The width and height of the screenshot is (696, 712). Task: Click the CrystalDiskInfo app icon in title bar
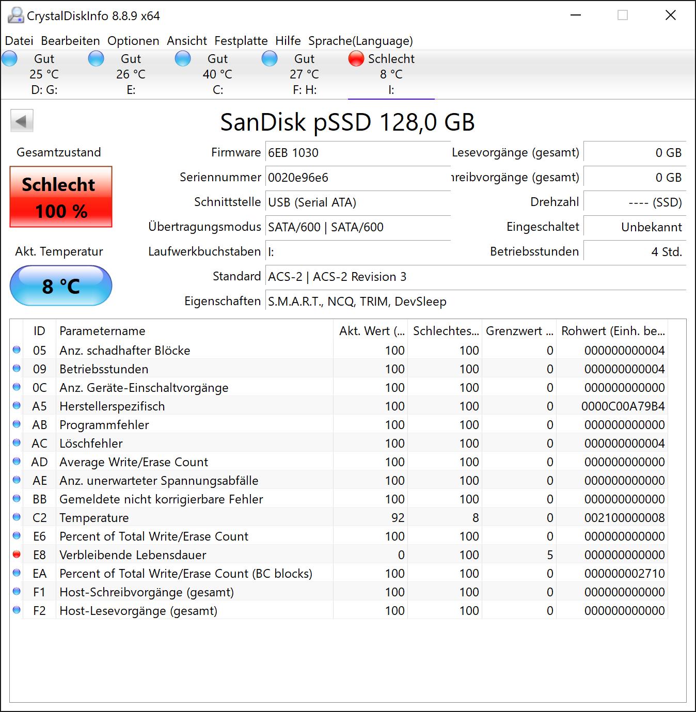tap(16, 15)
